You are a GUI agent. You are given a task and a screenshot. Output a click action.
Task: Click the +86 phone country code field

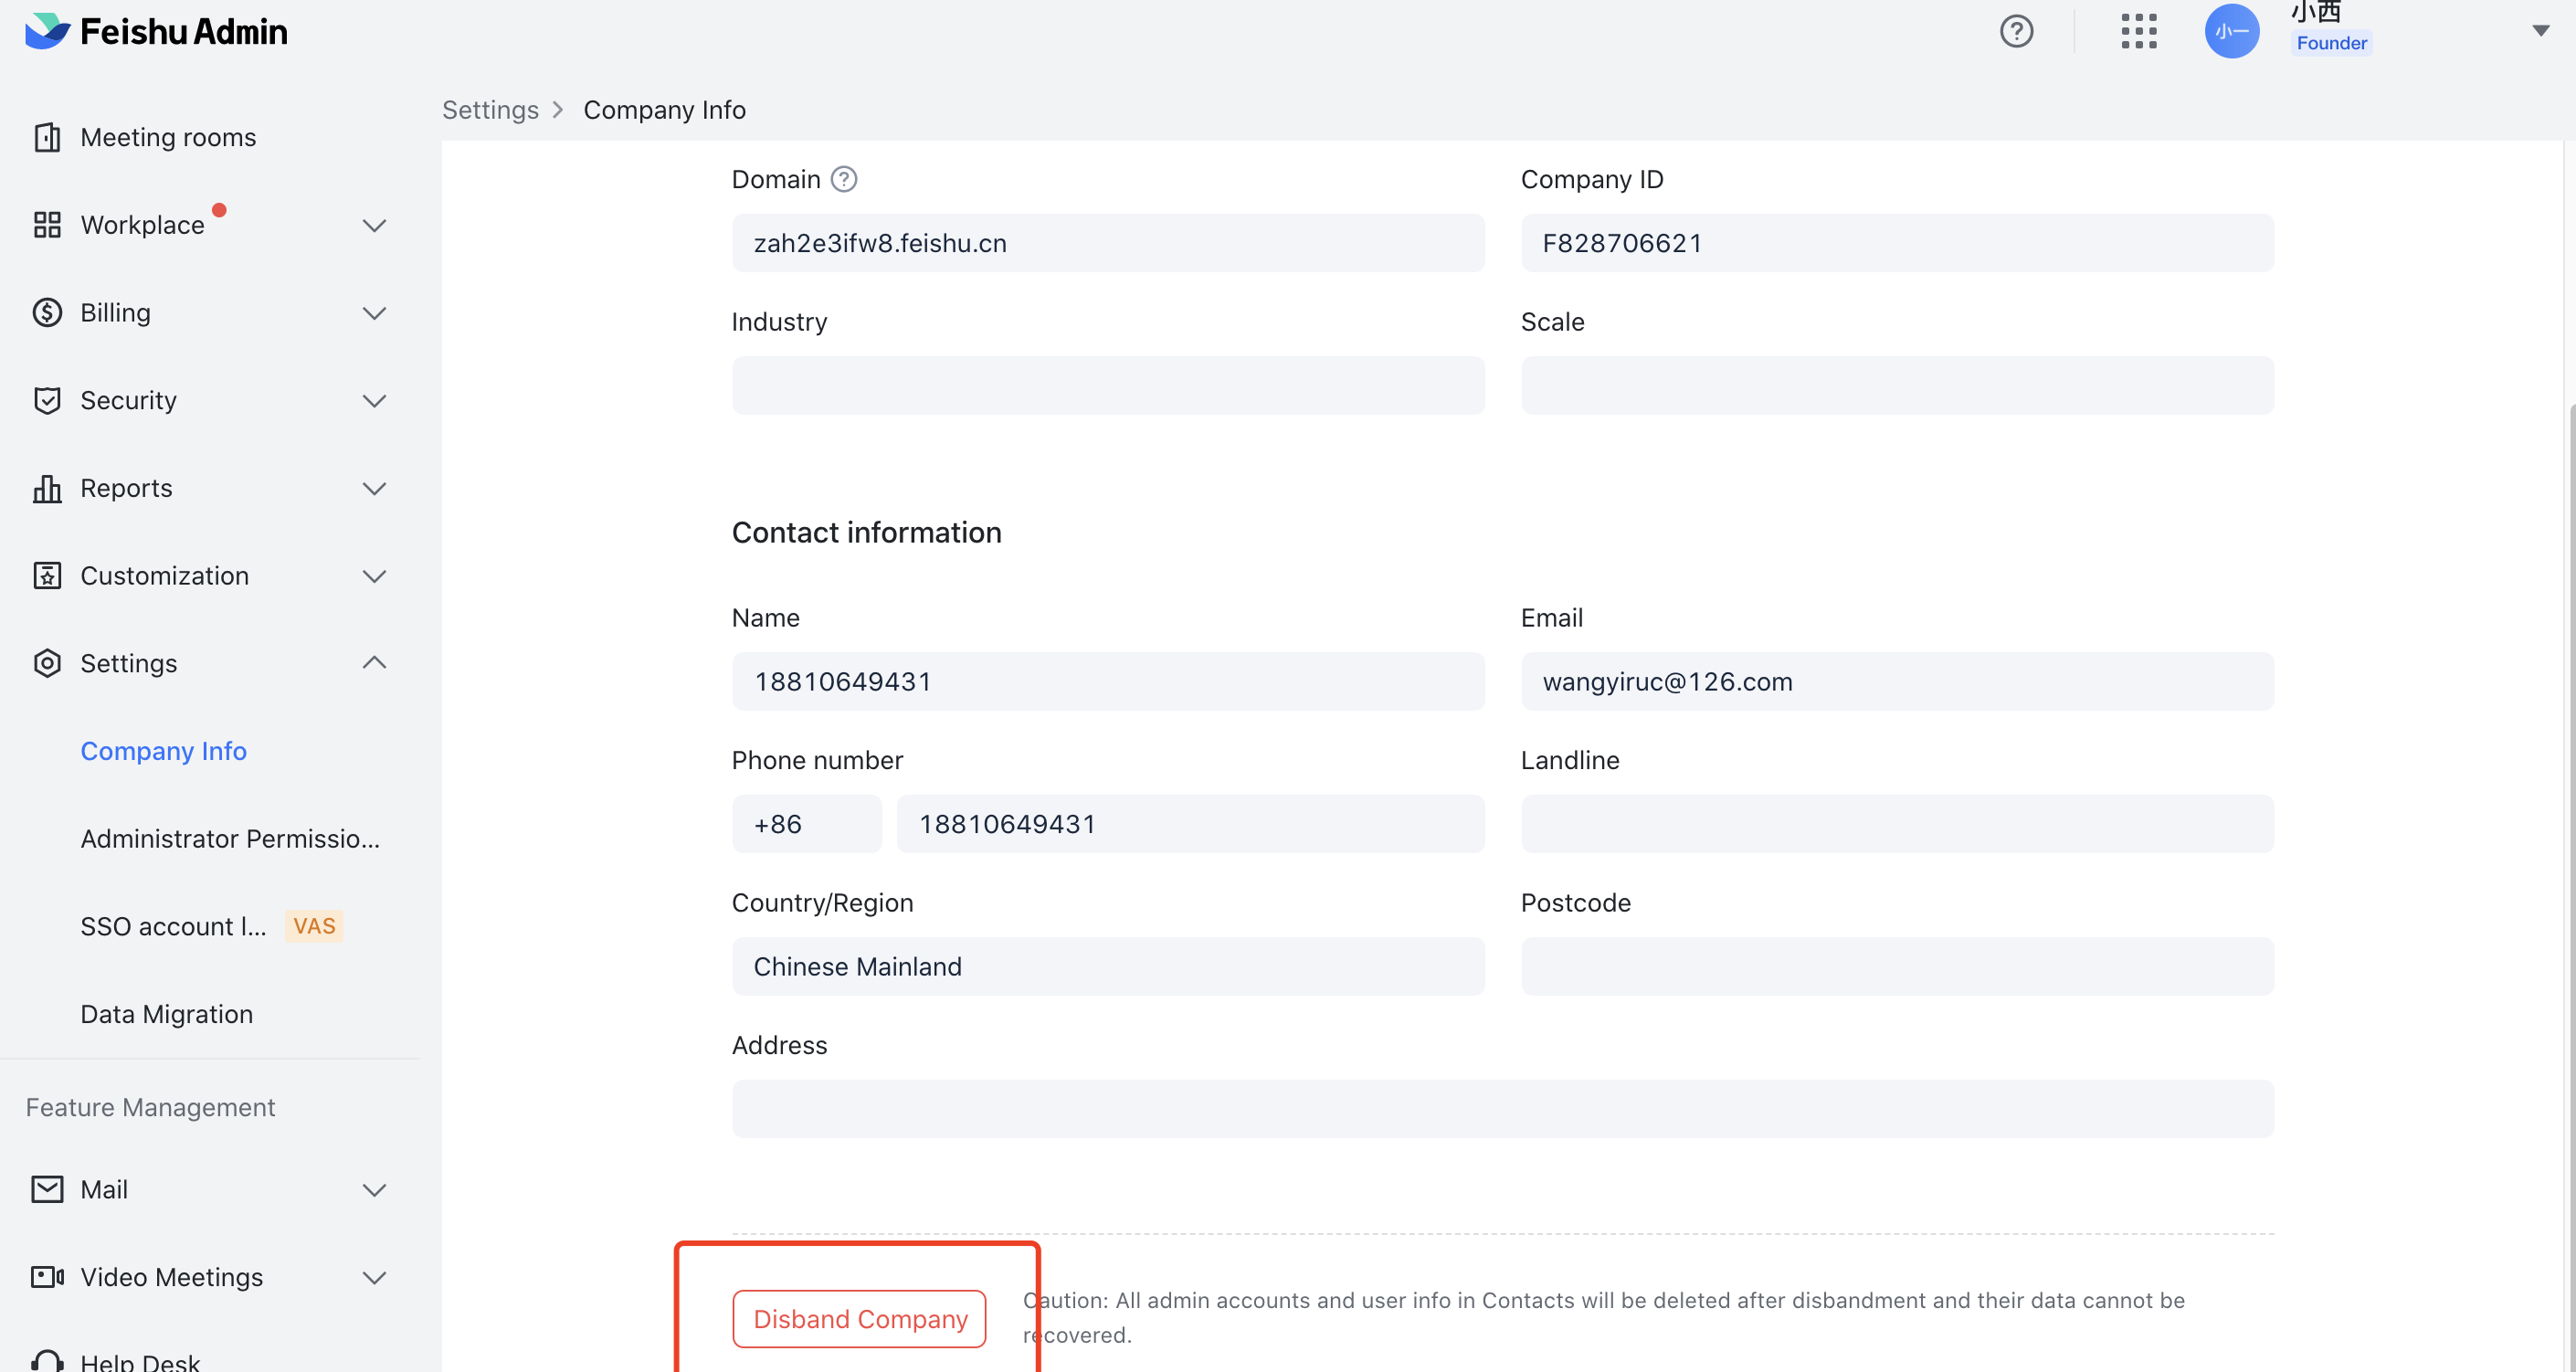pyautogui.click(x=806, y=823)
